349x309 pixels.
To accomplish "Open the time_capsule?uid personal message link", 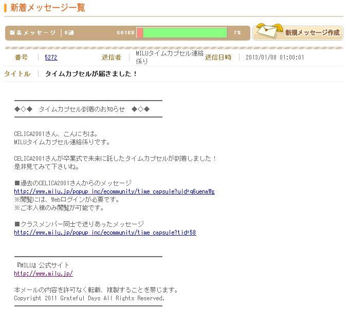I will [x=114, y=191].
